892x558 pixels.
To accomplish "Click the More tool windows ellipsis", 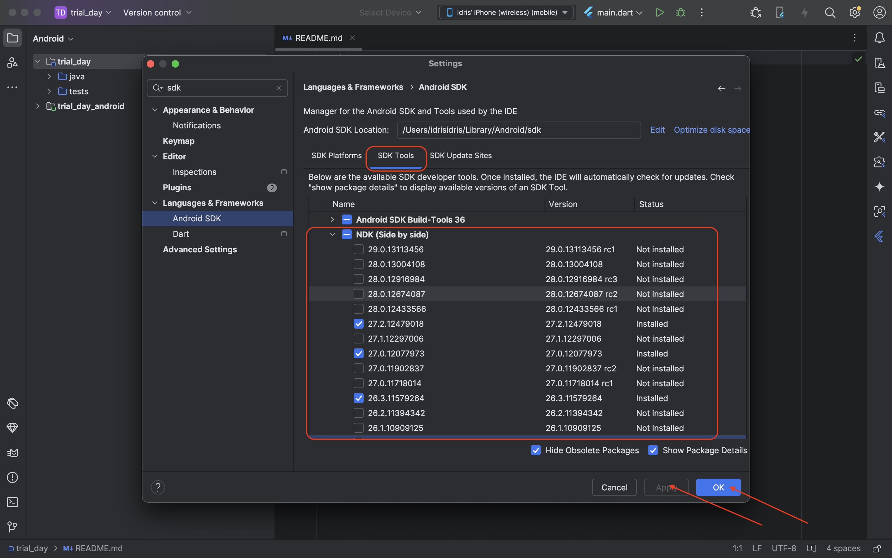I will point(12,87).
